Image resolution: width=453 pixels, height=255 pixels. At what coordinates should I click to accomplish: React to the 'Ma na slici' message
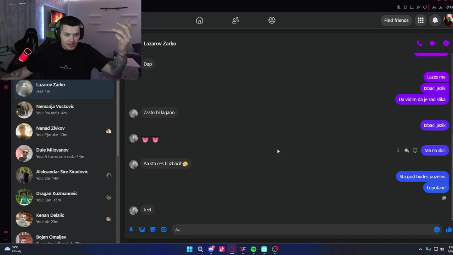pos(415,150)
